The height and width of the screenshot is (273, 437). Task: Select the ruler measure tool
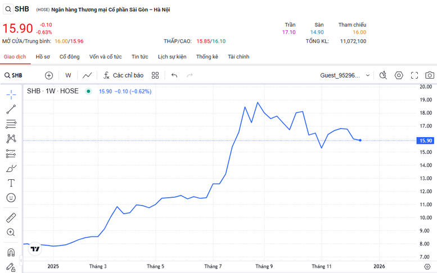(x=11, y=217)
